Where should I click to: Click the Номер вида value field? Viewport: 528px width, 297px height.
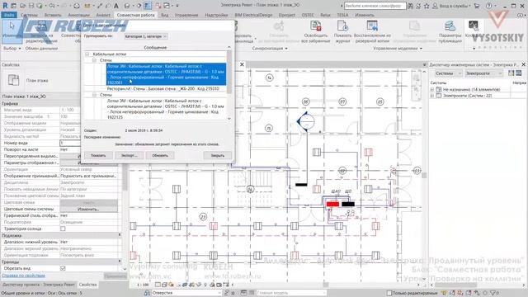click(x=70, y=143)
